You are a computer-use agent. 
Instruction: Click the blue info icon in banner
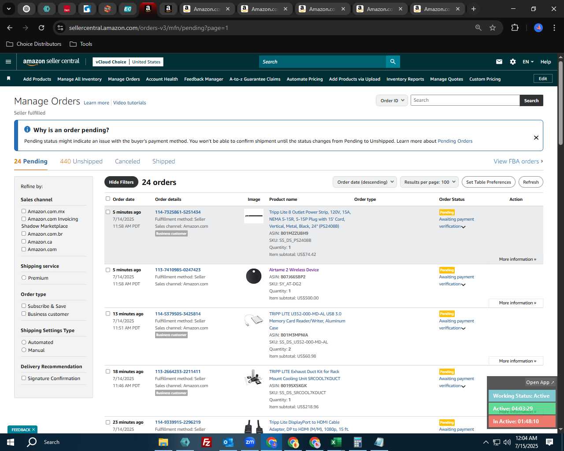[x=27, y=129]
